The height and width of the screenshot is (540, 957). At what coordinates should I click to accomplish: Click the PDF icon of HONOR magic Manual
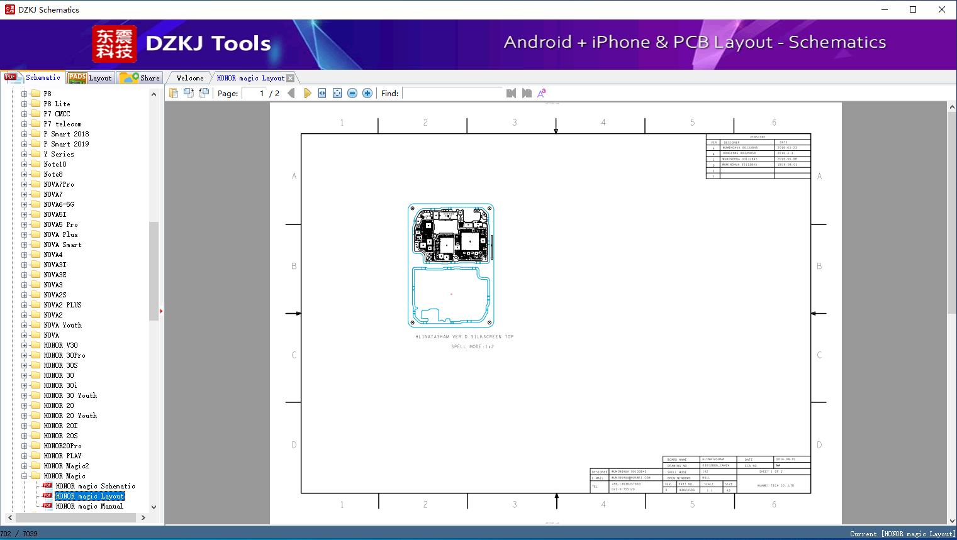coord(47,506)
